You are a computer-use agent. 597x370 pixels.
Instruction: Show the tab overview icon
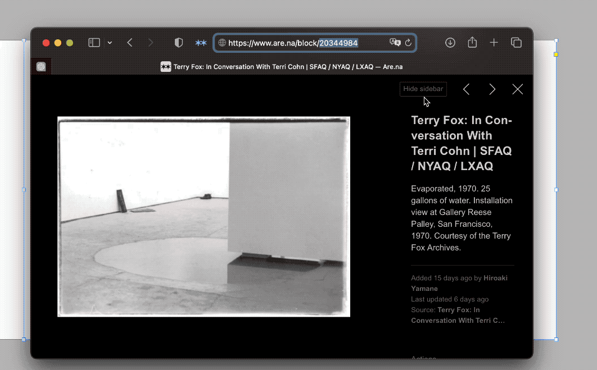[516, 43]
